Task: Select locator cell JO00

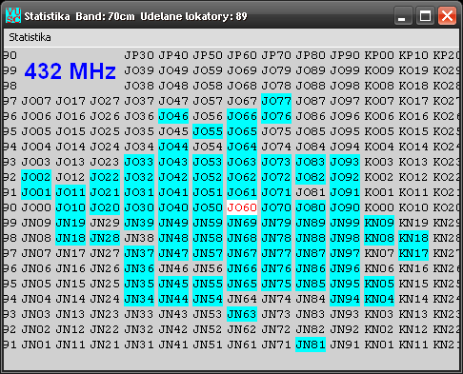Action: (36, 207)
